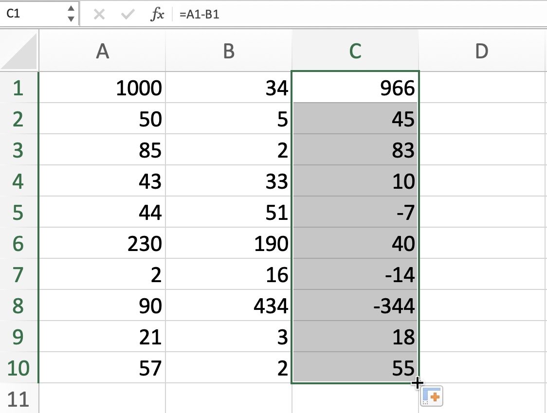Click cell C4 containing 10
The height and width of the screenshot is (413, 547).
(x=355, y=180)
